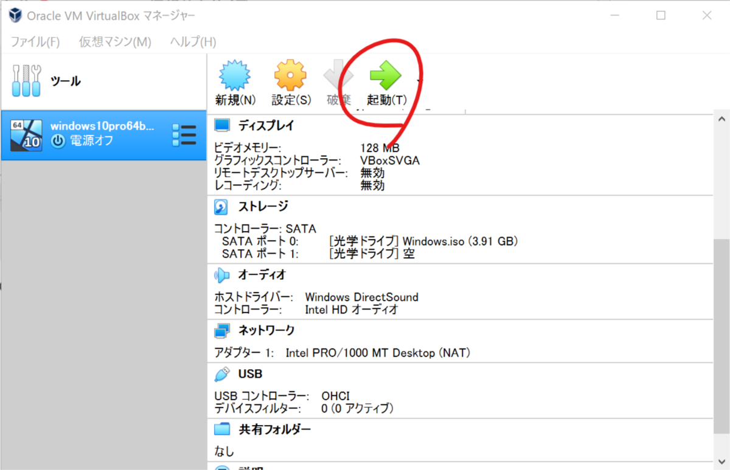Click the ネットワーク adapter icon
The width and height of the screenshot is (730, 470).
tap(221, 330)
